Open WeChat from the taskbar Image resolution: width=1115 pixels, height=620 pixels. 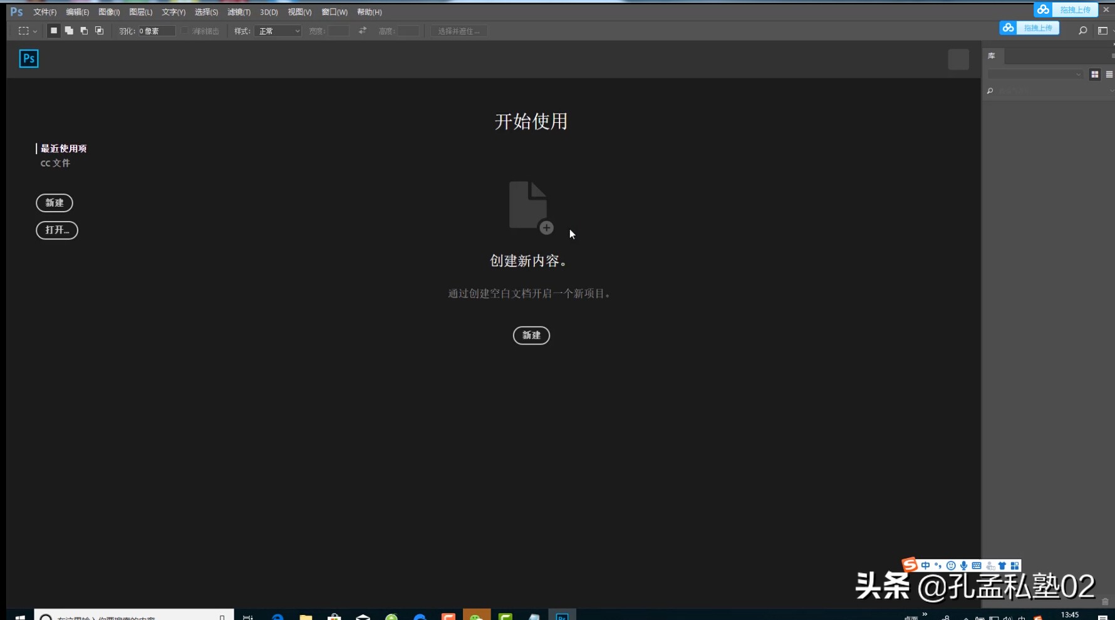tap(476, 616)
